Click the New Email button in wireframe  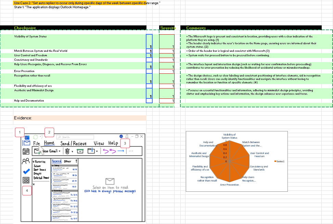tap(47, 151)
